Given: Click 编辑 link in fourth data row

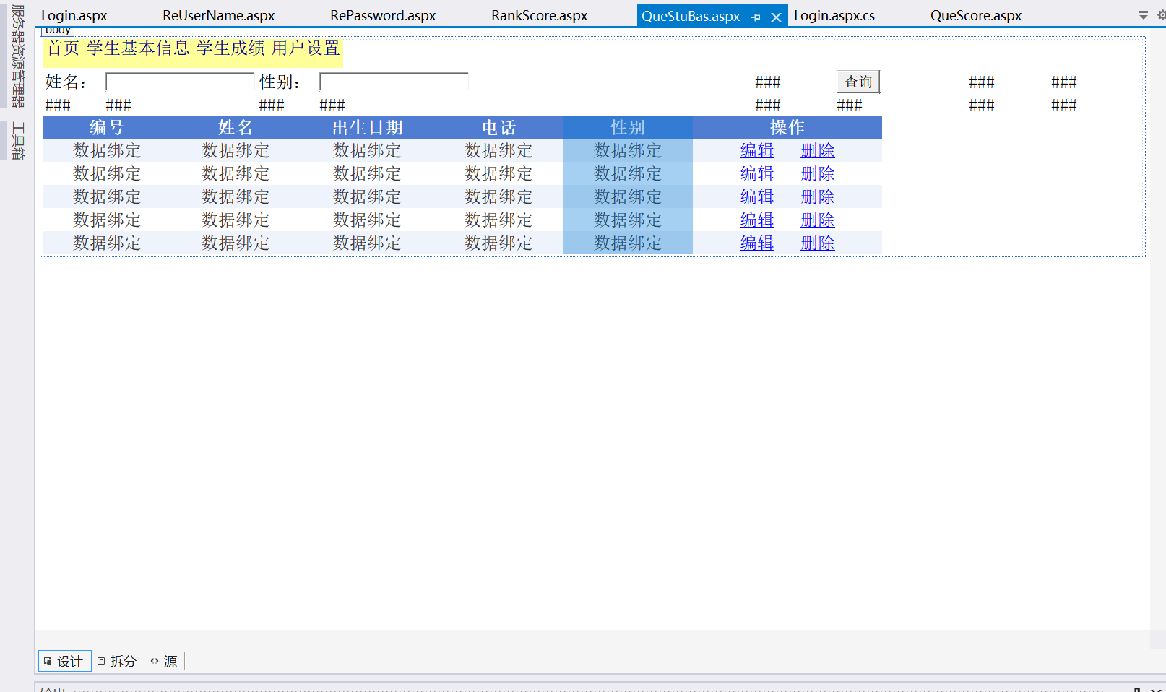Looking at the screenshot, I should click(x=757, y=220).
